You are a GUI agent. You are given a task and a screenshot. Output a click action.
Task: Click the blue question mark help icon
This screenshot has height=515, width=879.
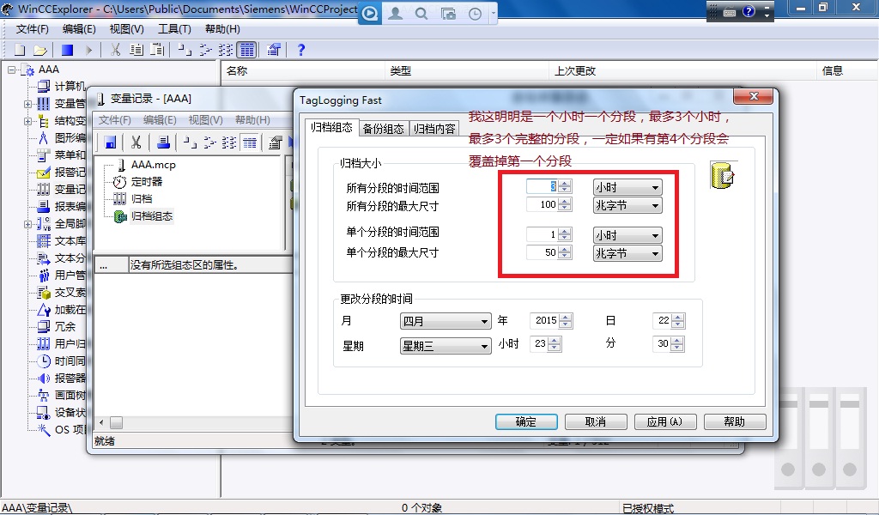point(301,50)
